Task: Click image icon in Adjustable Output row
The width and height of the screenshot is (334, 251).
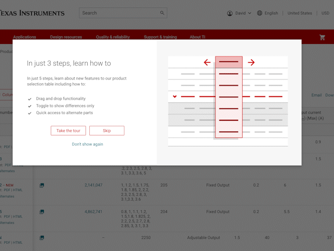Action: tap(42, 237)
